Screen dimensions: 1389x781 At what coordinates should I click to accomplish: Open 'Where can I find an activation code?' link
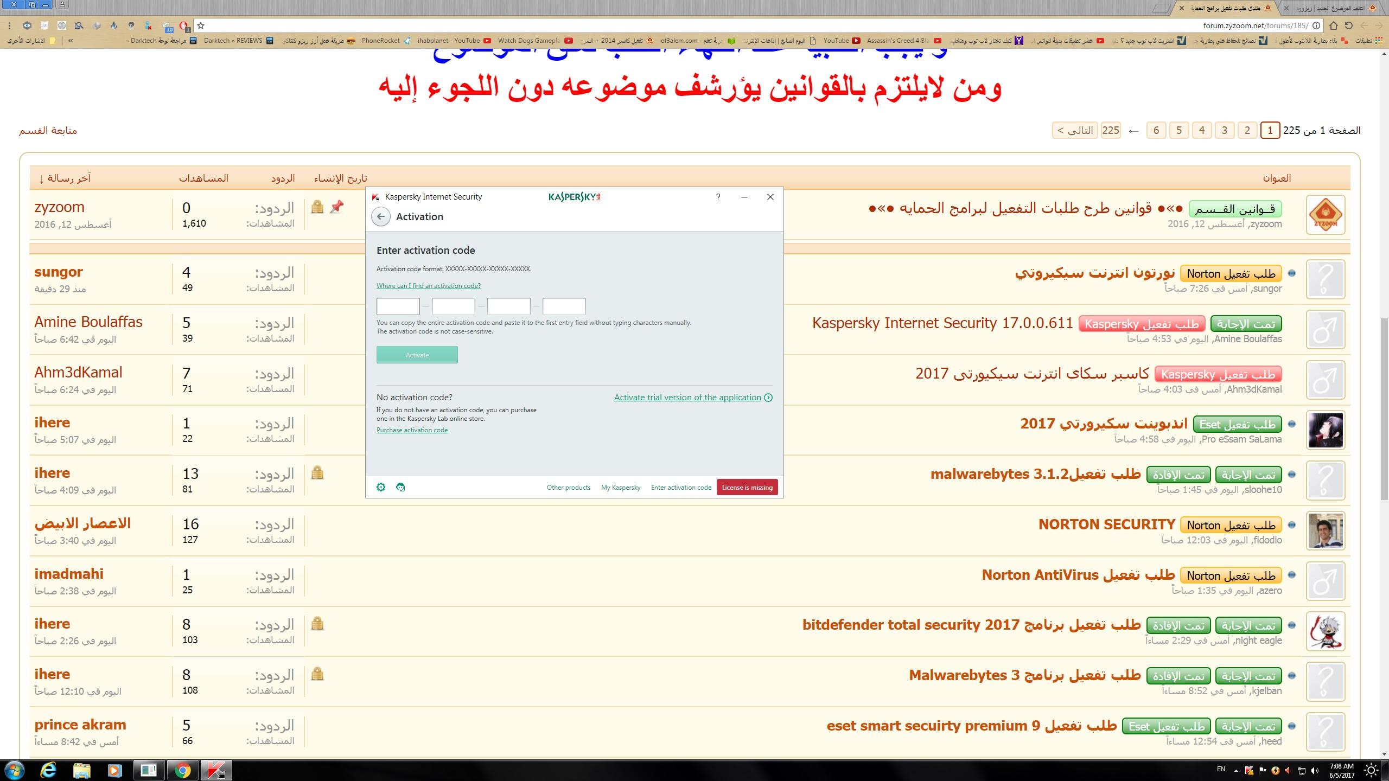(x=429, y=286)
